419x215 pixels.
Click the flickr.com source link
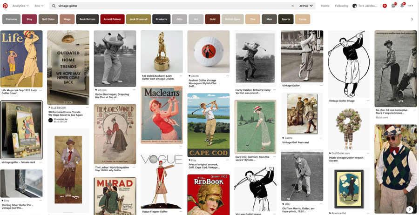382,117
